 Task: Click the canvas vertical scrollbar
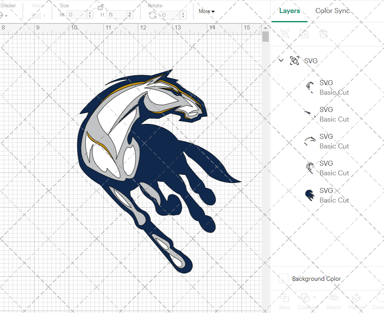click(x=265, y=37)
